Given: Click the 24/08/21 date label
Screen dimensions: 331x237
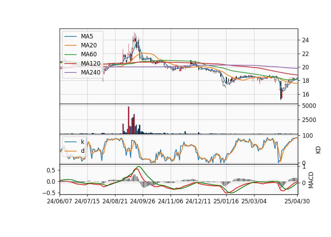Looking at the screenshot, I should pos(115,201).
